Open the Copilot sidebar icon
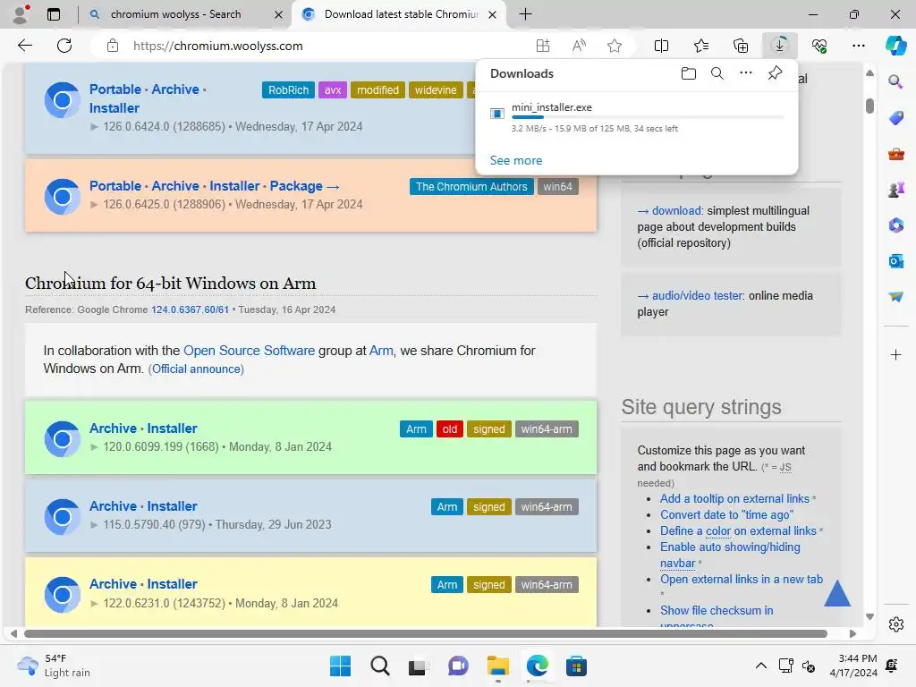This screenshot has width=916, height=687. [x=895, y=46]
